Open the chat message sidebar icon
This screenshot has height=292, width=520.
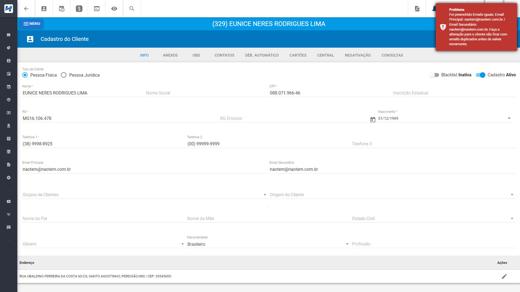point(9,228)
